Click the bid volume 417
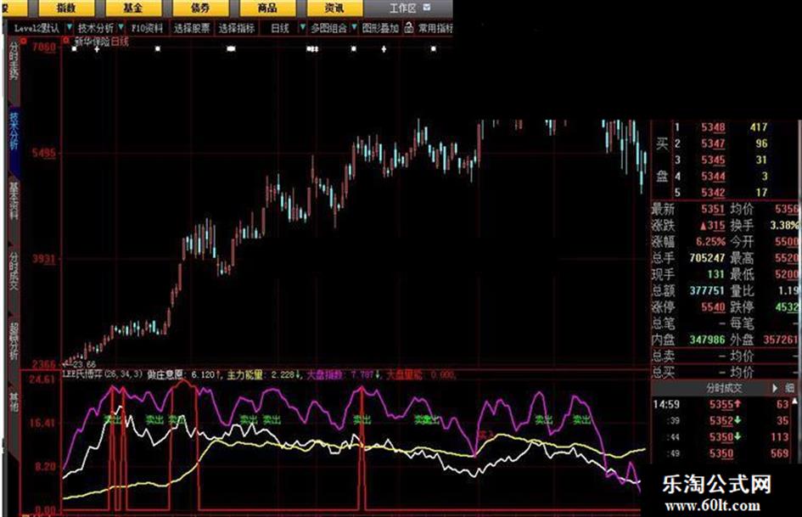The height and width of the screenshot is (517, 802). pos(759,127)
